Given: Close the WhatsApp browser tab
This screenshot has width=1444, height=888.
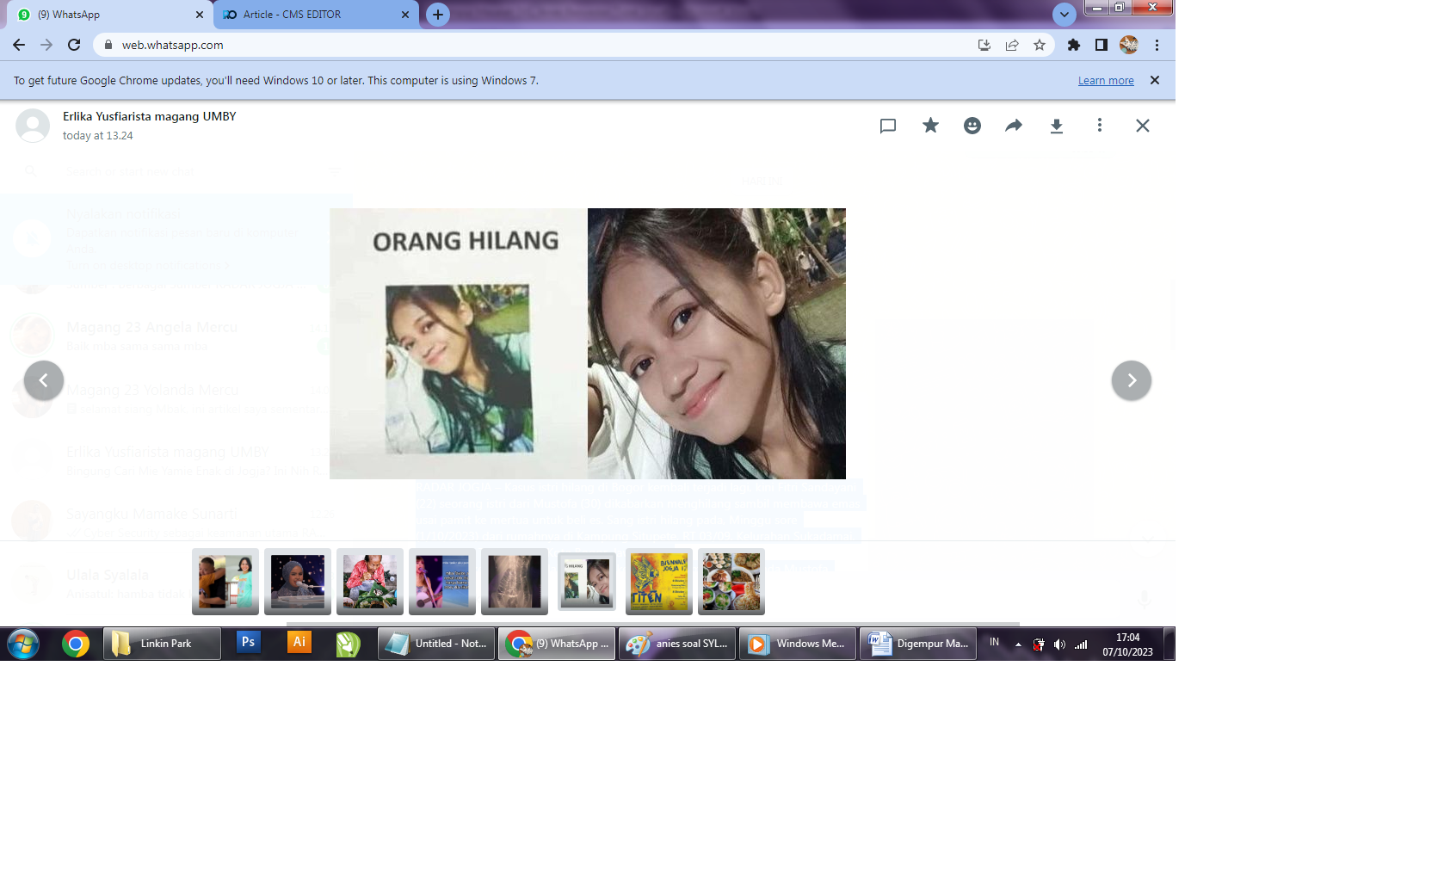Looking at the screenshot, I should coord(200,15).
